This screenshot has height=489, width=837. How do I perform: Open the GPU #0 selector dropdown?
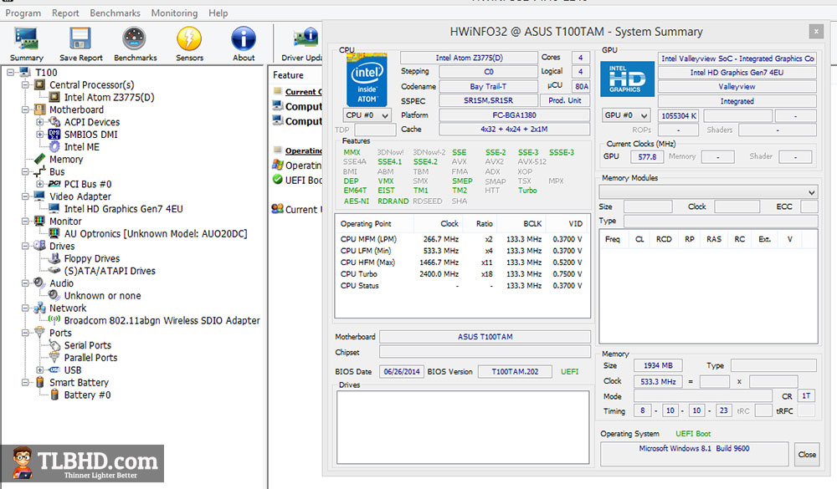coord(627,115)
